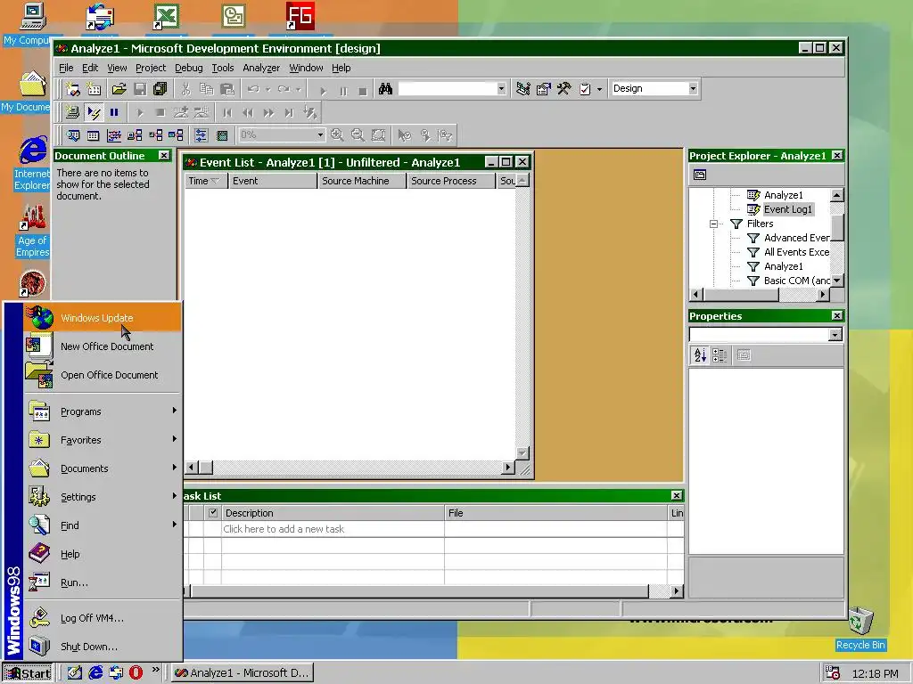Click the Save floppy disk icon
The width and height of the screenshot is (913, 684).
(140, 89)
